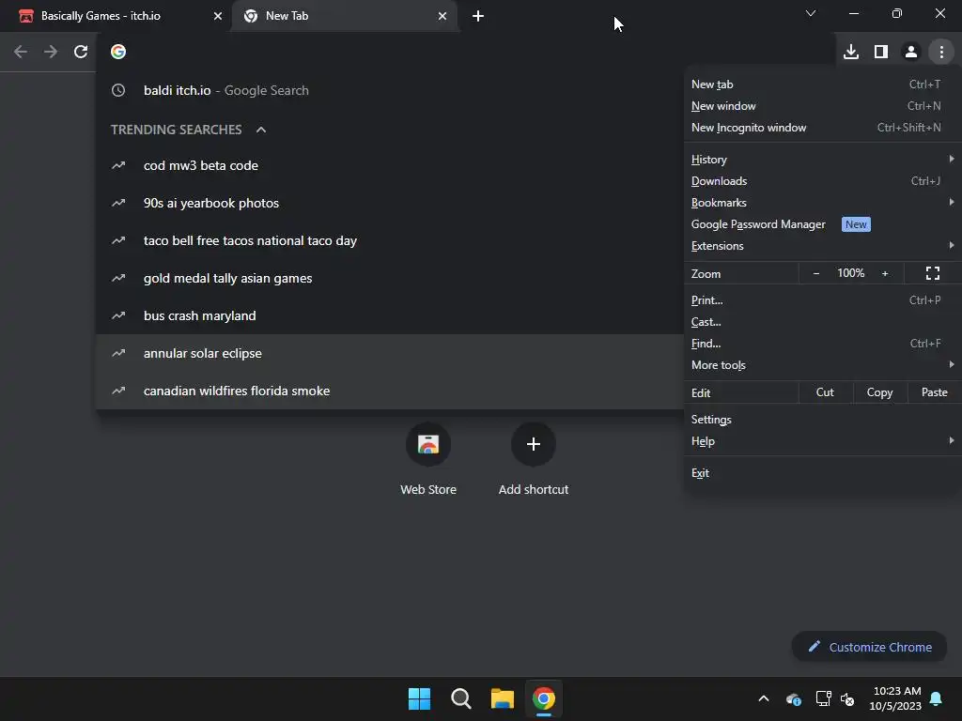962x721 pixels.
Task: Choose New tab in Chrome menu
Action: click(x=822, y=84)
